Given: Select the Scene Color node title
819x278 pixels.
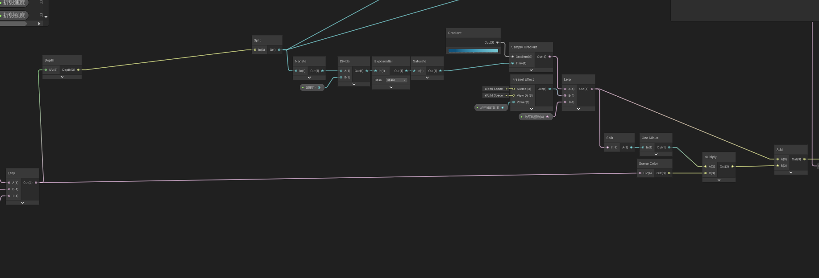Looking at the screenshot, I should coord(648,164).
